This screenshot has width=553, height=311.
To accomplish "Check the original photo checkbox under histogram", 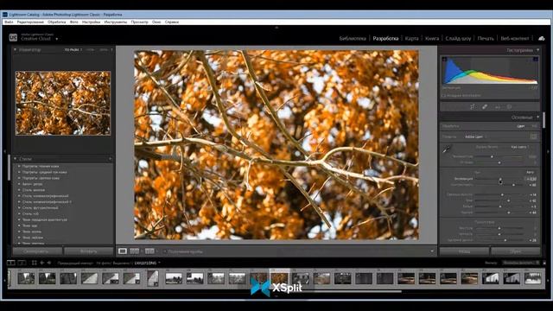I will (x=443, y=95).
